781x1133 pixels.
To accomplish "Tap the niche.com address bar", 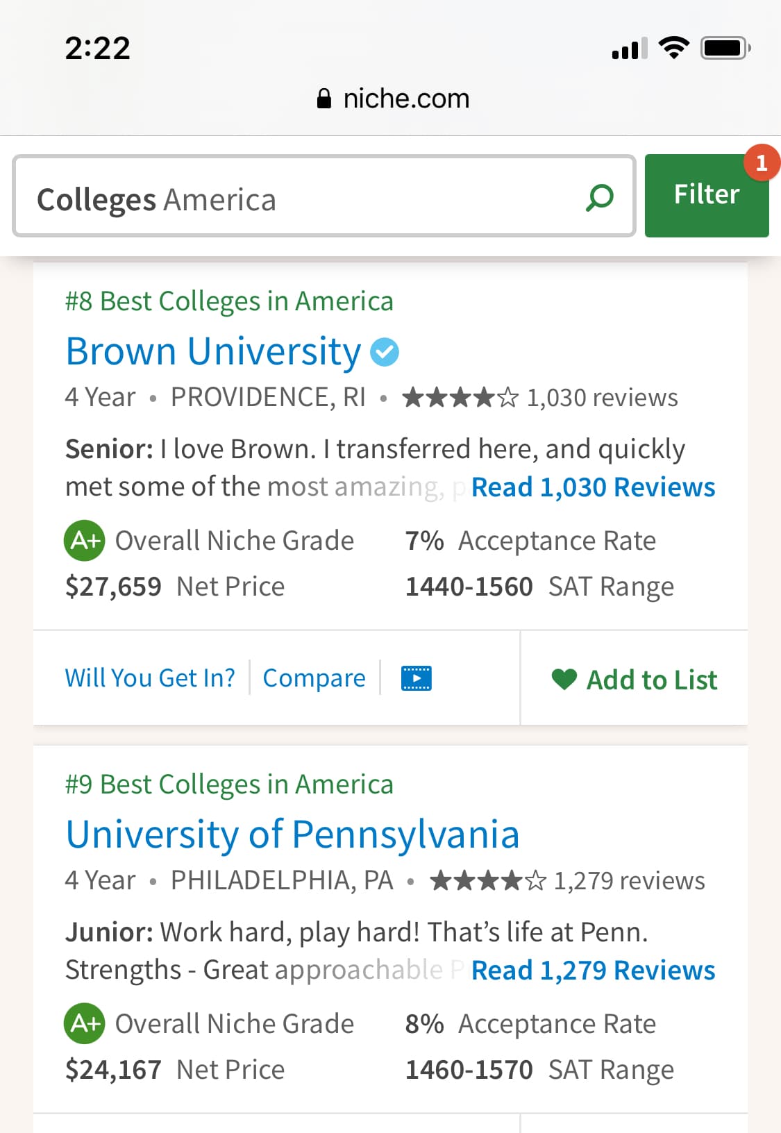I will point(406,99).
